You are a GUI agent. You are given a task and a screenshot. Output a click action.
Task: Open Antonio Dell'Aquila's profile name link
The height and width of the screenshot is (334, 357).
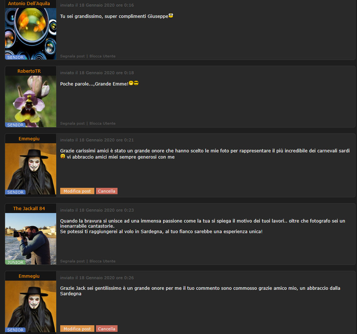pos(29,3)
